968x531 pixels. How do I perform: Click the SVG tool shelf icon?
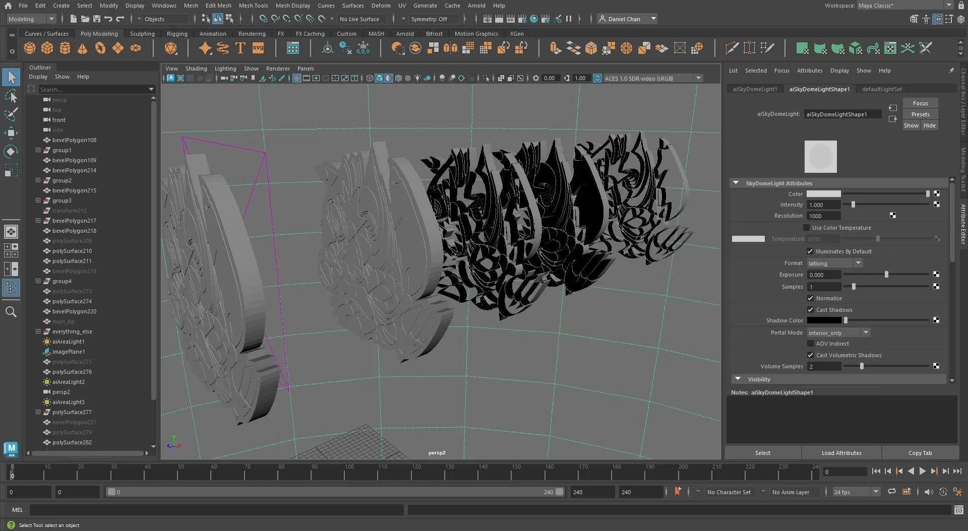tap(258, 48)
